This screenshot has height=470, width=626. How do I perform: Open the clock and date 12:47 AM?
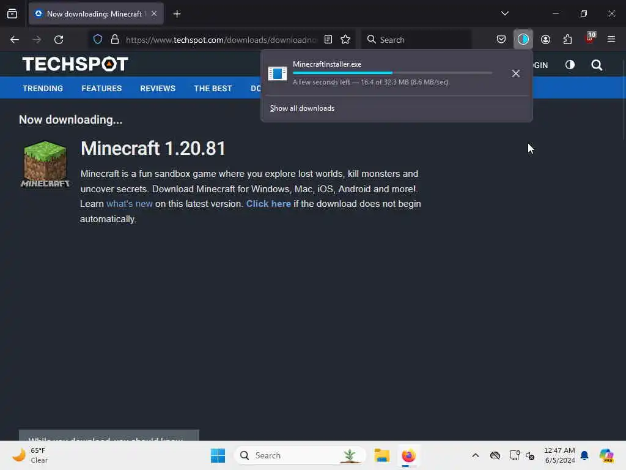point(559,455)
